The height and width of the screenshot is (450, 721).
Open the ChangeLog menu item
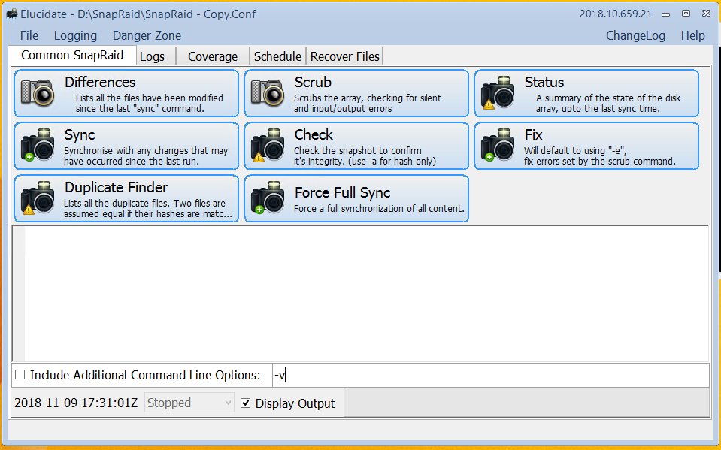point(635,35)
